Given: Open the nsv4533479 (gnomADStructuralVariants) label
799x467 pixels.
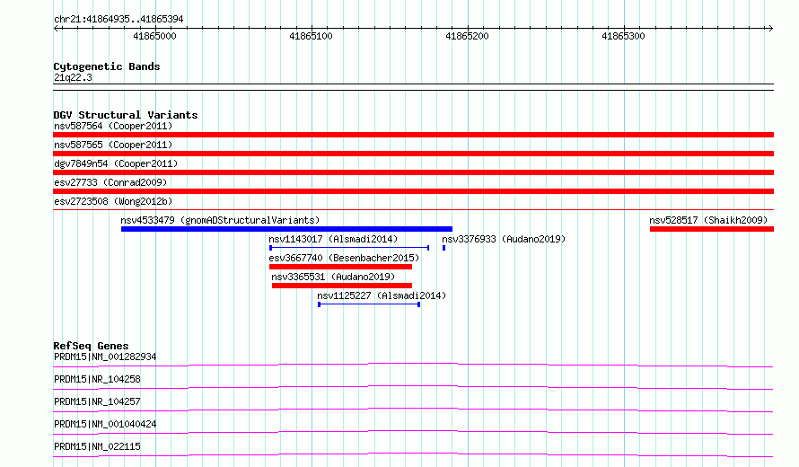Looking at the screenshot, I should [x=220, y=220].
